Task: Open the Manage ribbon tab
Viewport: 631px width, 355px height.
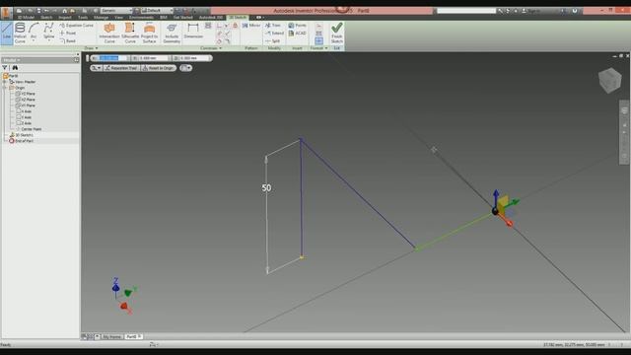Action: [x=101, y=18]
